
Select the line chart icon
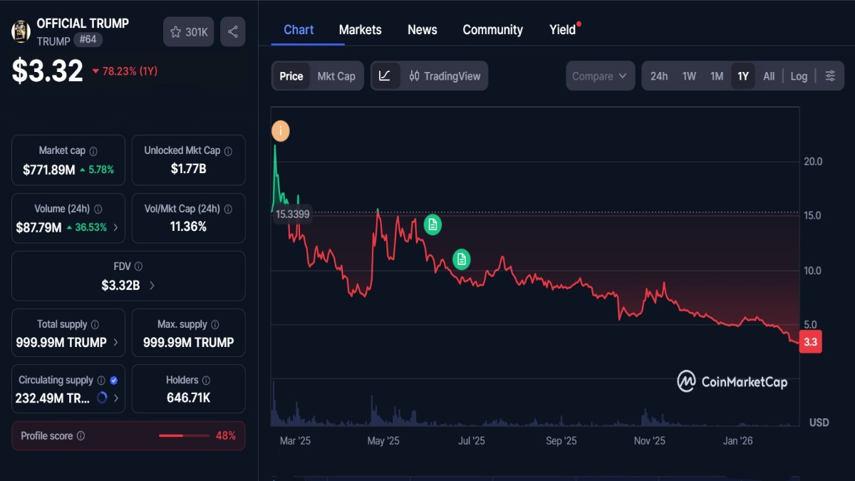click(x=385, y=76)
